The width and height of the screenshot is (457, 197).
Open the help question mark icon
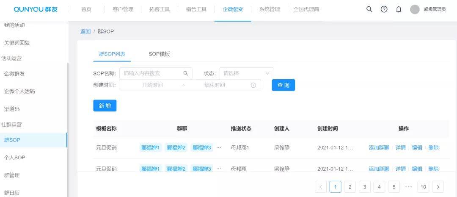[x=384, y=9]
